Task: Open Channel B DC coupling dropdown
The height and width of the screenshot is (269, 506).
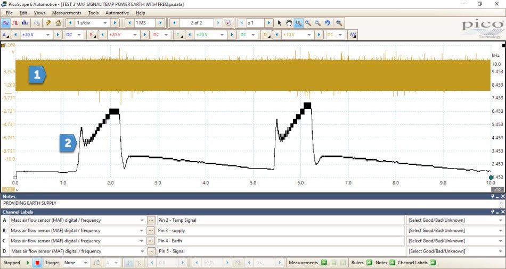Action: pyautogui.click(x=166, y=35)
